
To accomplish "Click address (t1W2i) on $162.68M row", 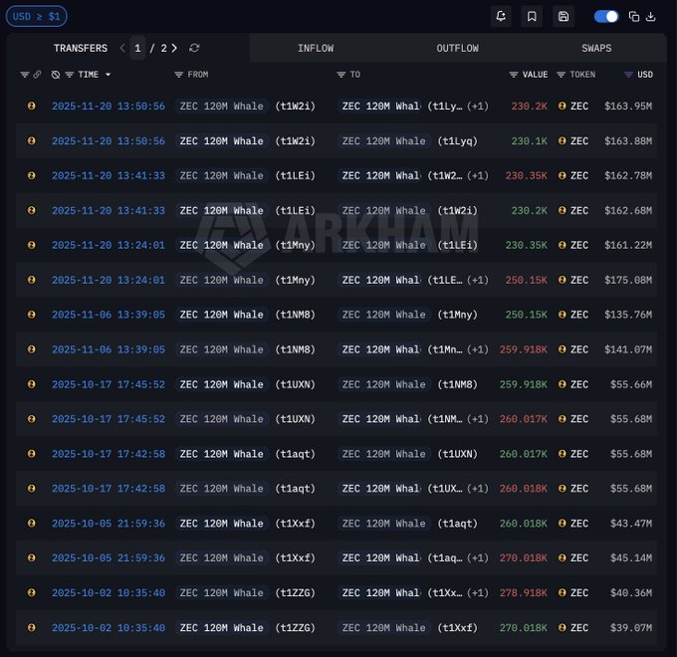I will pyautogui.click(x=457, y=211).
